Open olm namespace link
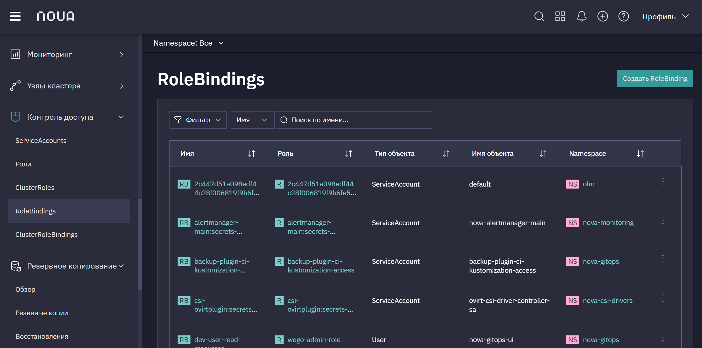The image size is (702, 348). click(x=588, y=184)
